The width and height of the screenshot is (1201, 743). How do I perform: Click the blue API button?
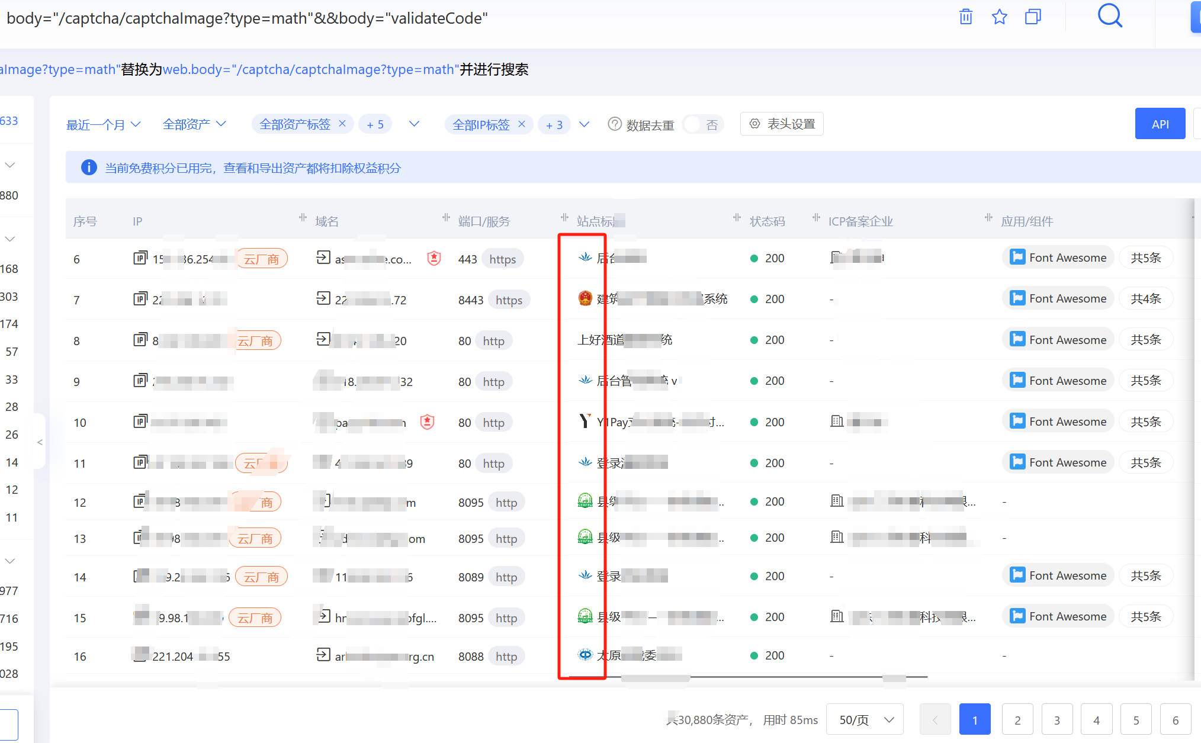1160,124
